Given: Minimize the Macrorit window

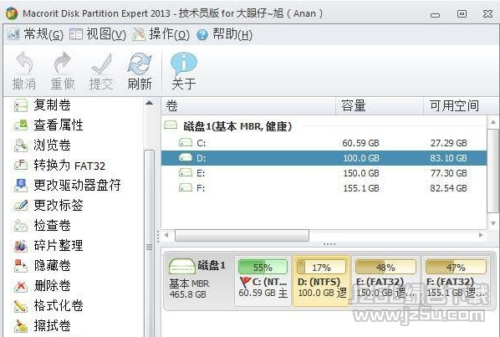Looking at the screenshot, I should point(436,14).
